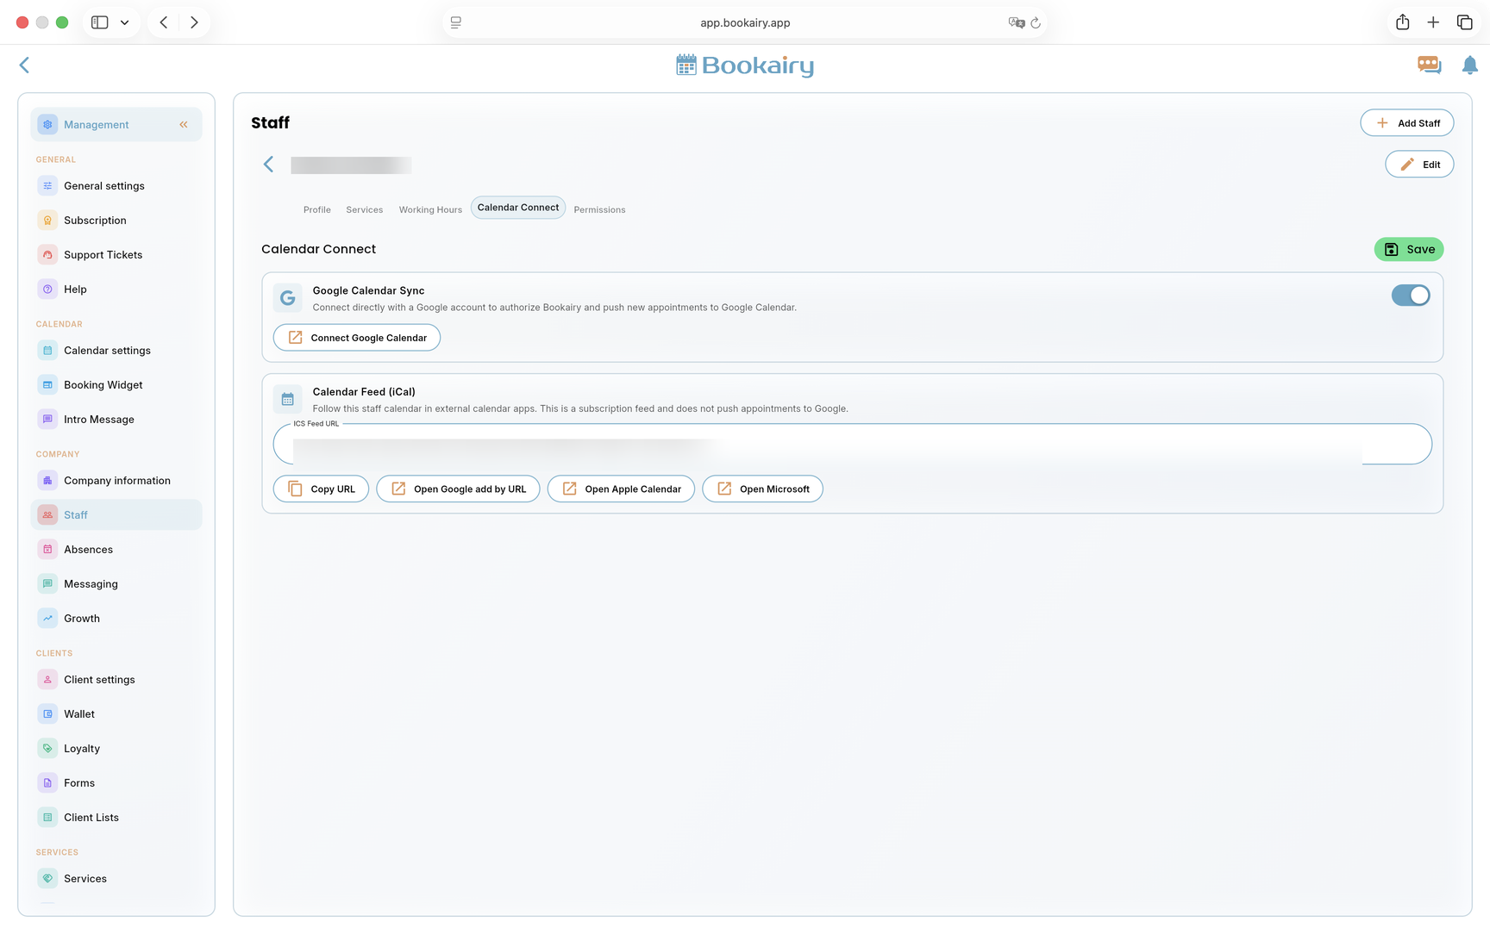1490x934 pixels.
Task: Go forward in browser history
Action: [x=194, y=22]
